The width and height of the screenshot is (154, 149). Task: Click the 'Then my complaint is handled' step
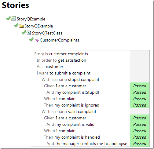coord(72,137)
